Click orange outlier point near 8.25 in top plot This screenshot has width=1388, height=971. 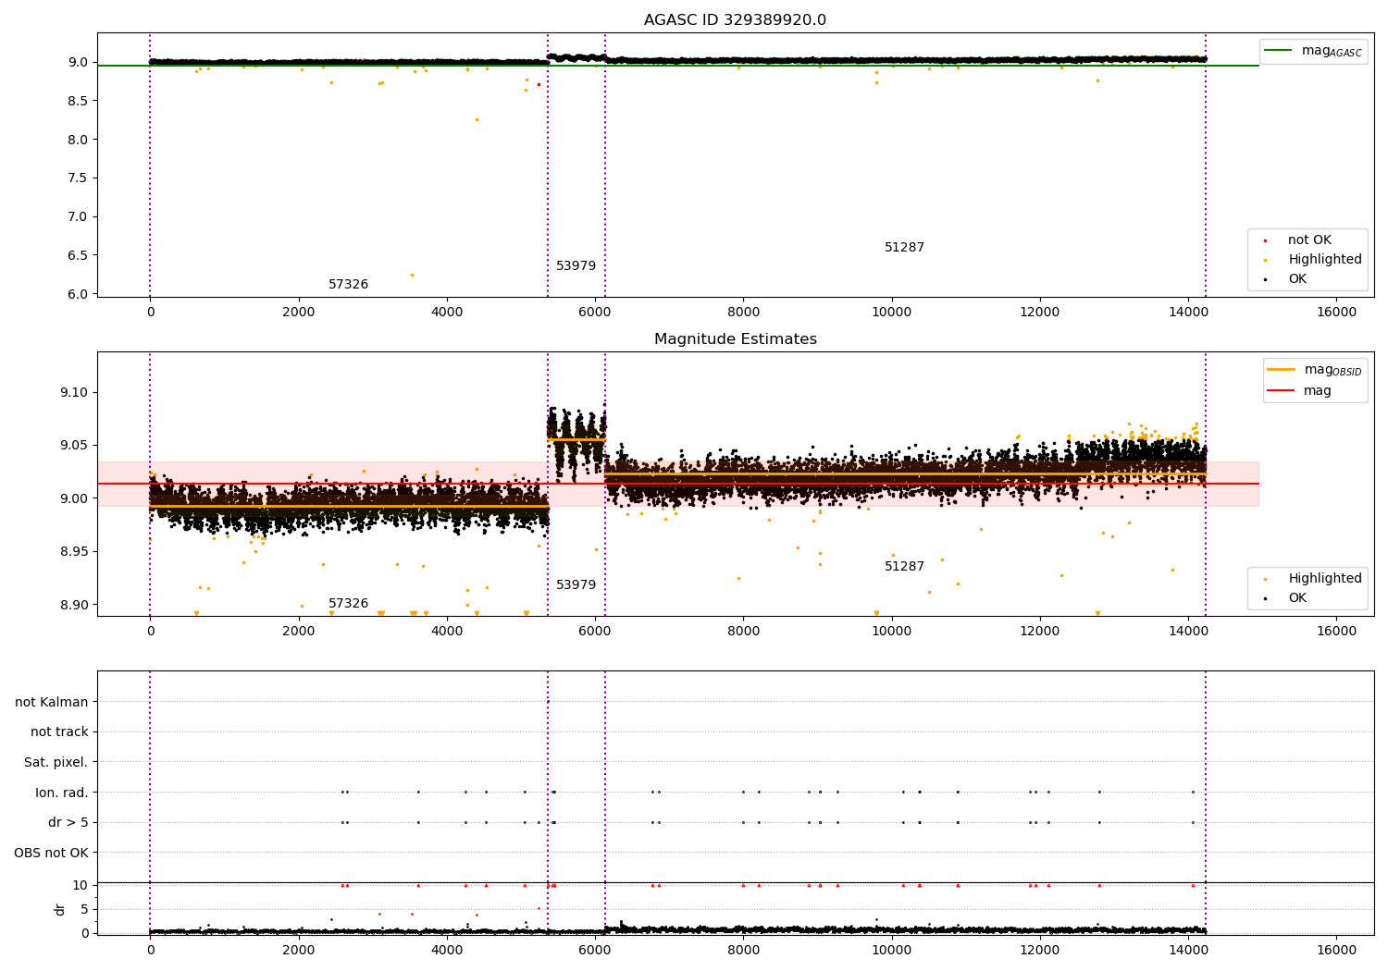click(x=477, y=119)
